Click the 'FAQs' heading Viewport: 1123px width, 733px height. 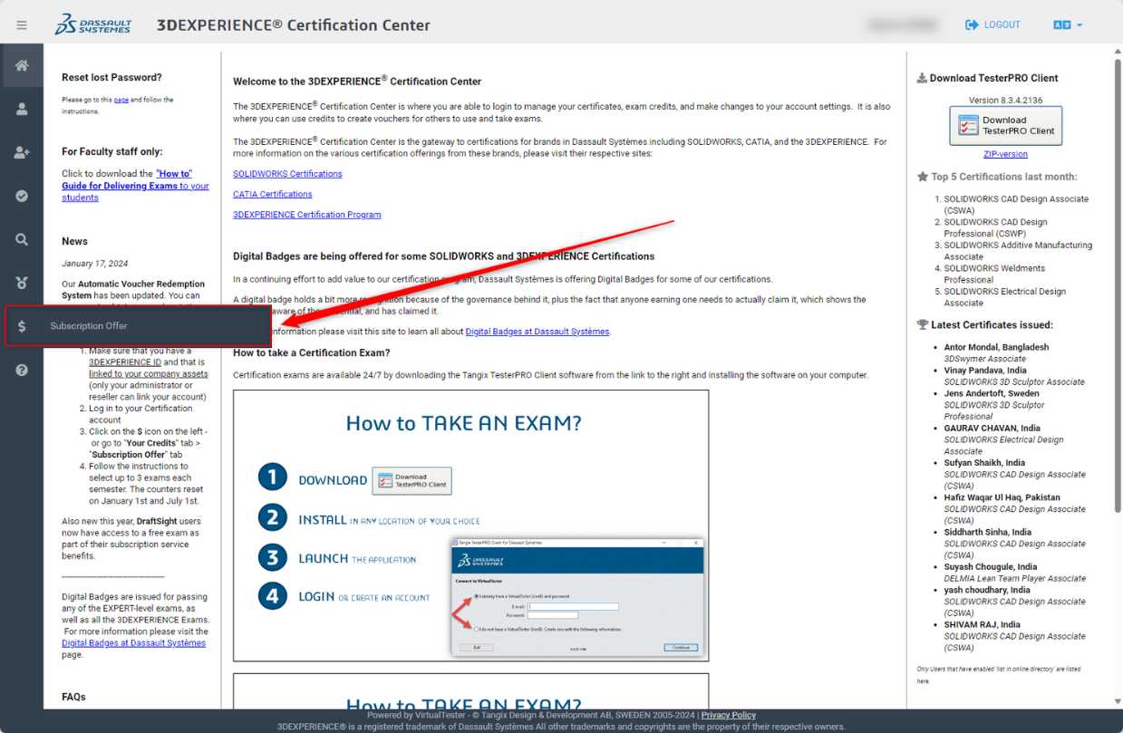[x=73, y=697]
